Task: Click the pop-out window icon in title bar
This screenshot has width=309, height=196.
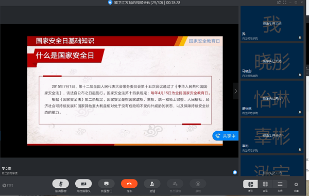Action: coord(279,3)
